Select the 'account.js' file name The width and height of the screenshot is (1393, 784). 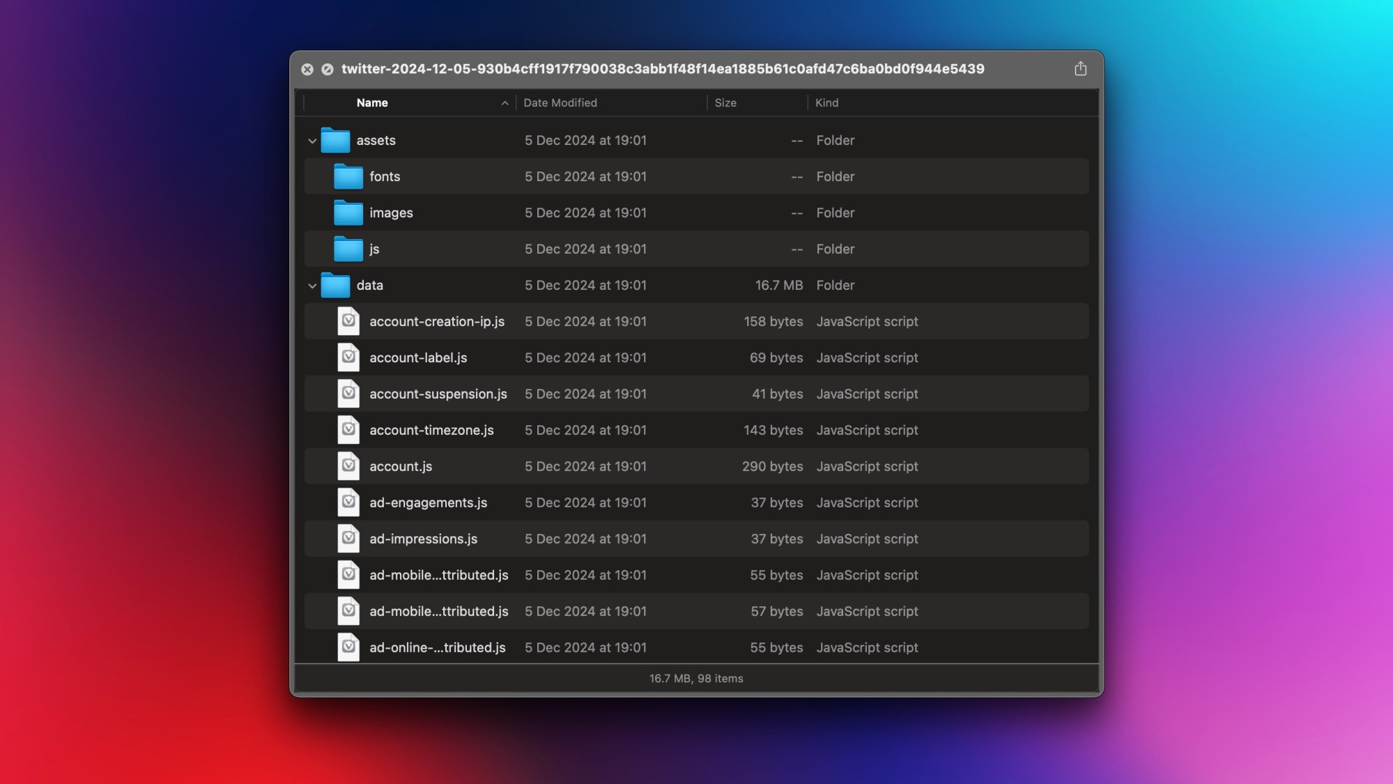coord(401,466)
